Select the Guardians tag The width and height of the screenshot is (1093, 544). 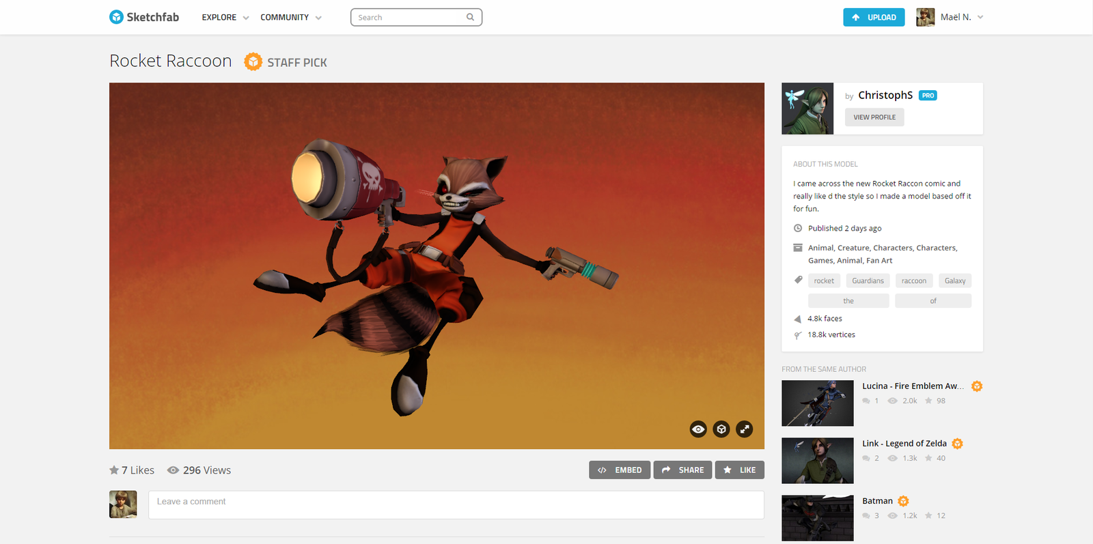click(868, 281)
